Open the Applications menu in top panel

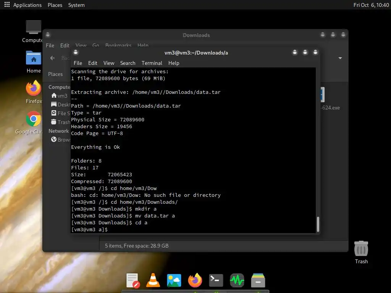(x=27, y=5)
